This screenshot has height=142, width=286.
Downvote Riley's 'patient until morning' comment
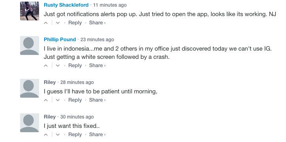click(58, 100)
